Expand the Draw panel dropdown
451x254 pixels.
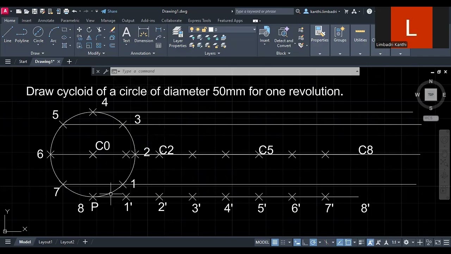tap(37, 53)
